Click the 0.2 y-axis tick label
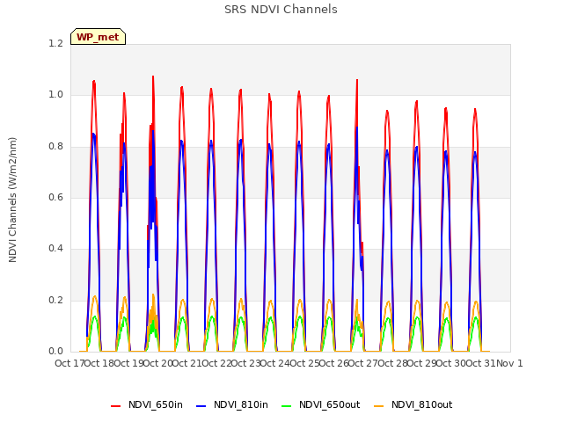This screenshot has height=422, width=563. tap(55, 300)
